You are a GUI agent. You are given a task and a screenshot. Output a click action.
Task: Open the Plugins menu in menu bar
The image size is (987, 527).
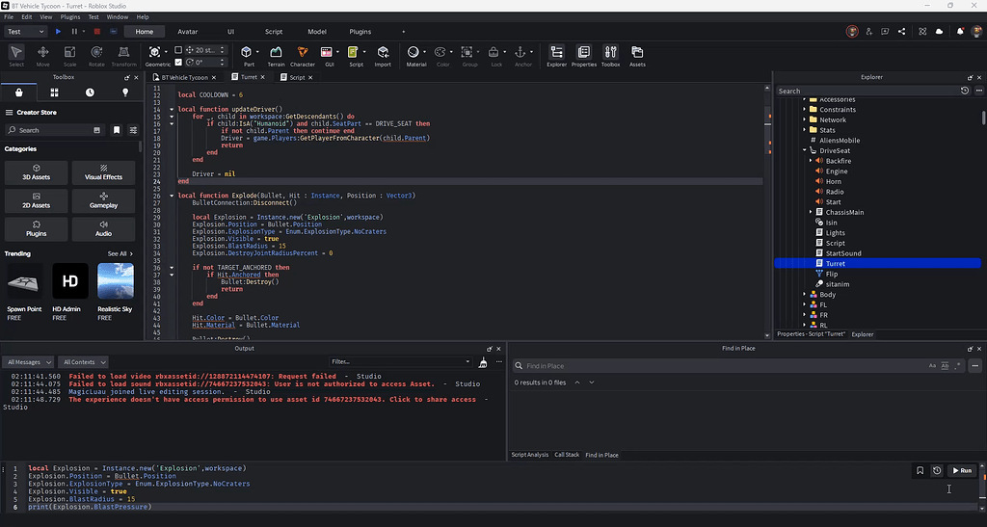point(70,16)
